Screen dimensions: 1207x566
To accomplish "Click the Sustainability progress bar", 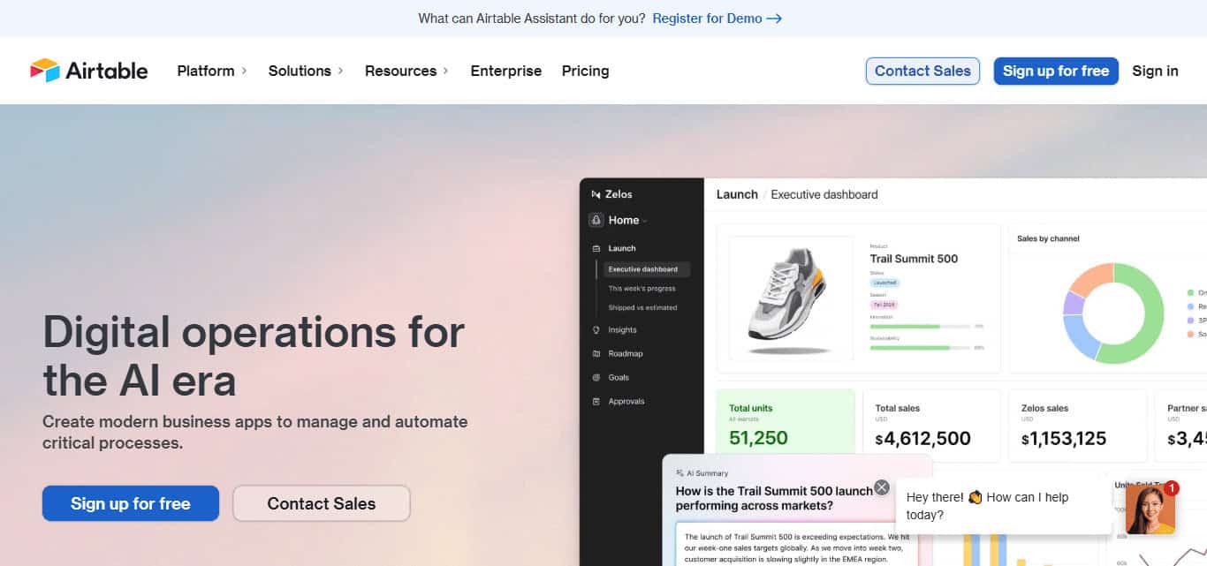I will point(920,348).
